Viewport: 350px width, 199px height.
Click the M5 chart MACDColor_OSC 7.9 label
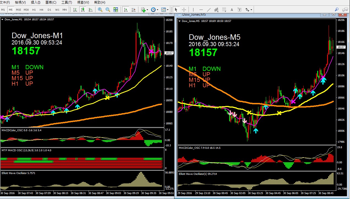coord(199,148)
